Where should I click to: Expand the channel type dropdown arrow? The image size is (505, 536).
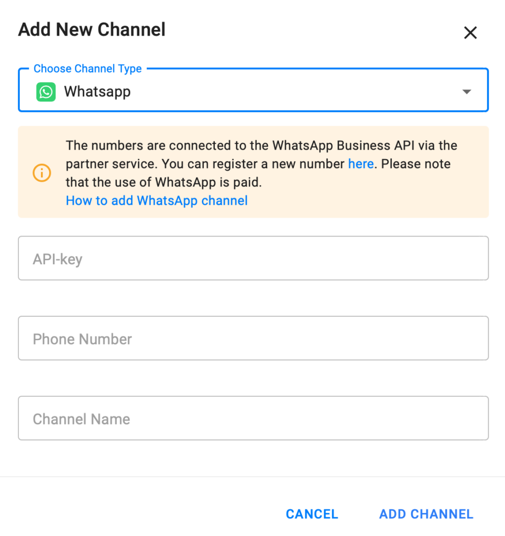click(466, 92)
